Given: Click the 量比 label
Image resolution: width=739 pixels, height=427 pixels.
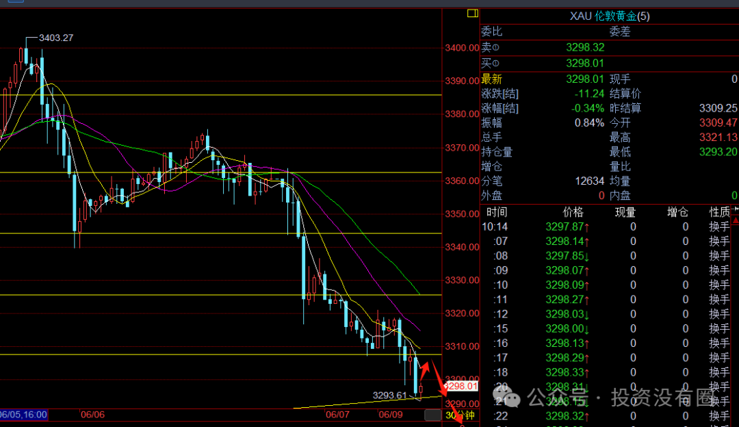Looking at the screenshot, I should click(x=620, y=166).
